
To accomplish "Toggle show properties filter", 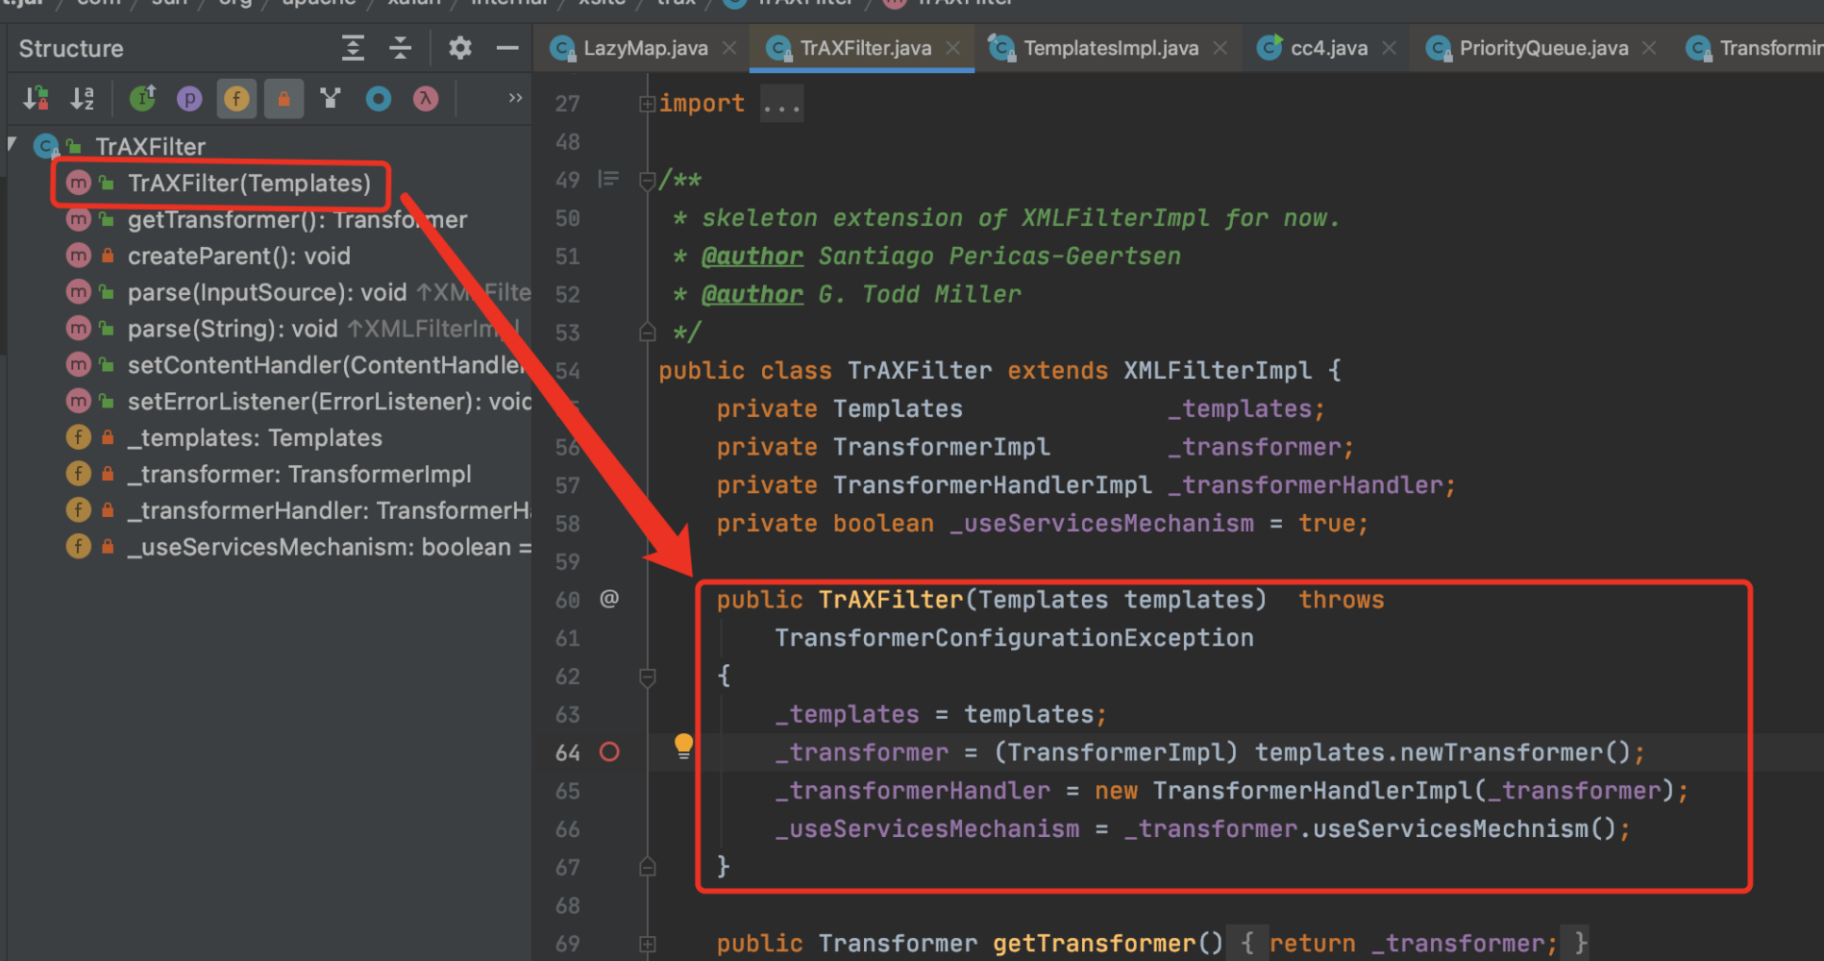I will (189, 98).
